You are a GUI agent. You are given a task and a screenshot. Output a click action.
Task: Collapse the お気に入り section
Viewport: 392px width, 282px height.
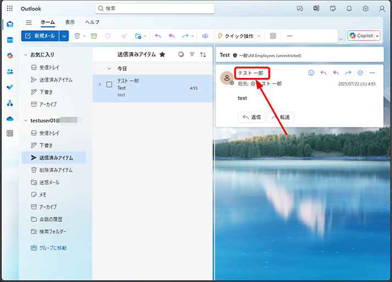(25, 55)
